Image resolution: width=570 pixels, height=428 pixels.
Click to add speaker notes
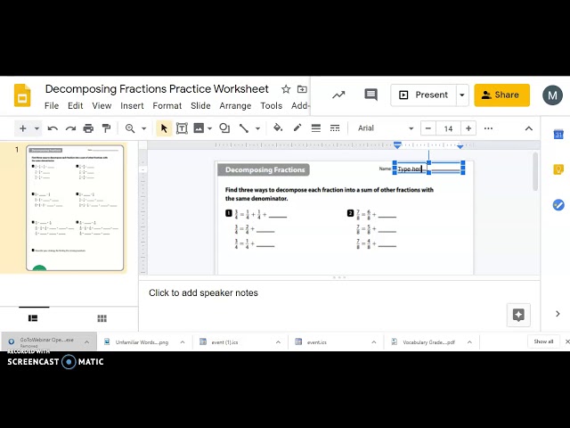point(203,293)
